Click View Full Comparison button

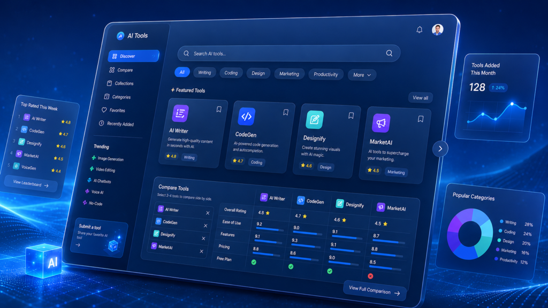tap(375, 290)
